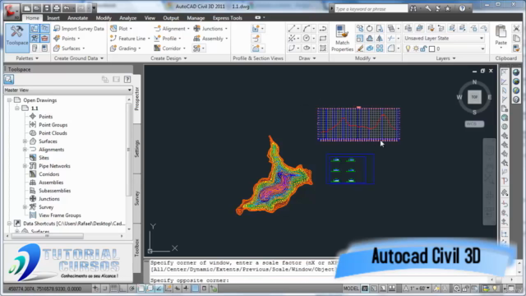The width and height of the screenshot is (526, 296).
Task: Toggle Polar Tracking in status bar
Action: (132, 289)
